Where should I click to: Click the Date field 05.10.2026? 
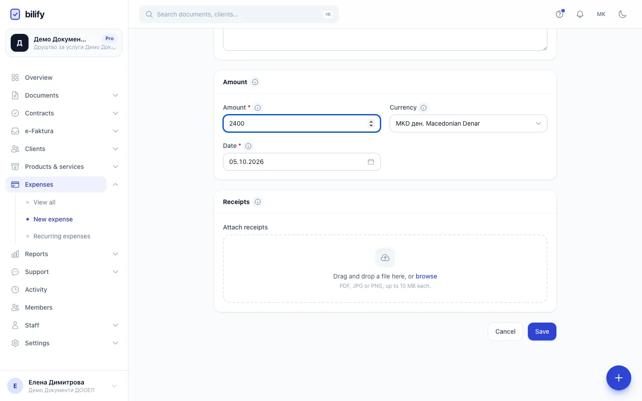point(302,162)
